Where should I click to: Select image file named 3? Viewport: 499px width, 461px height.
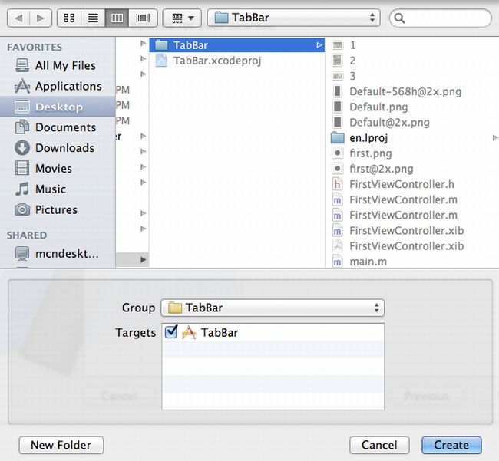pos(413,76)
